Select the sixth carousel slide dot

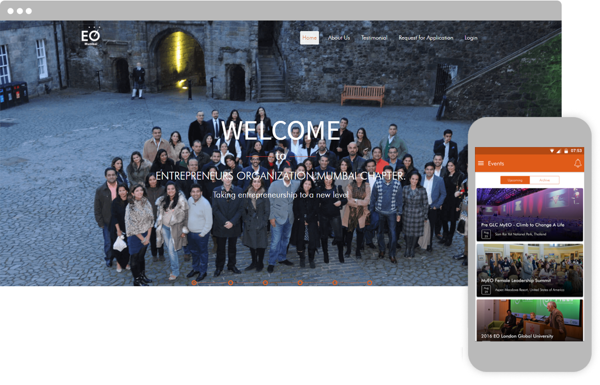[x=370, y=283]
